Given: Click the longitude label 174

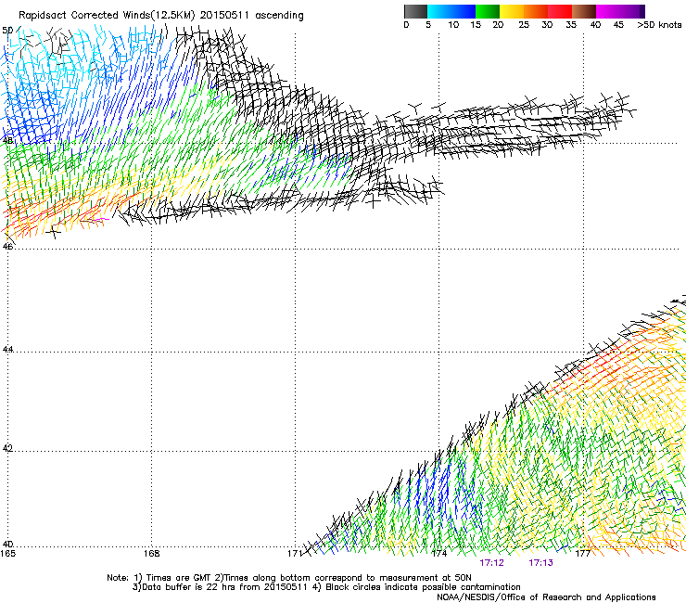Looking at the screenshot, I should click(439, 554).
